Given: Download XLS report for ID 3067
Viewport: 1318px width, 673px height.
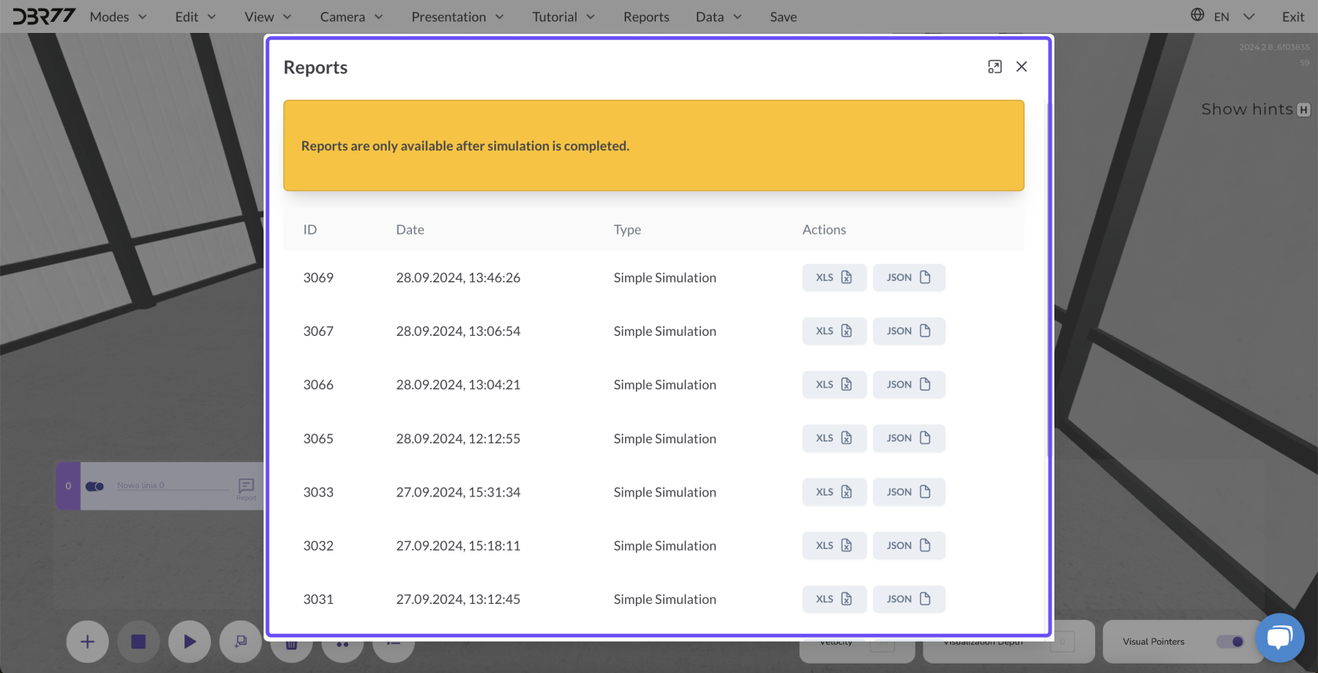Looking at the screenshot, I should 834,331.
